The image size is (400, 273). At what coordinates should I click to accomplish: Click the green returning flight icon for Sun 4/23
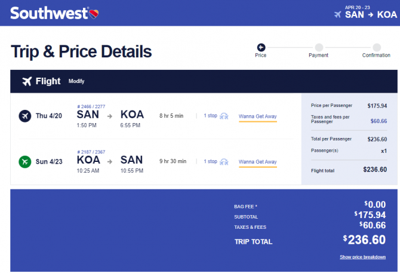click(x=25, y=162)
